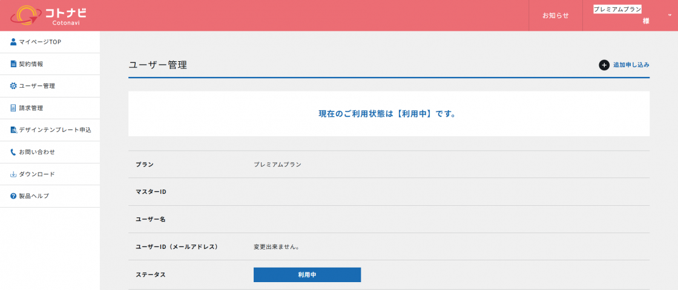Open 製品ヘルプ from the sidebar
Screen dimensions: 678x290
[34, 196]
